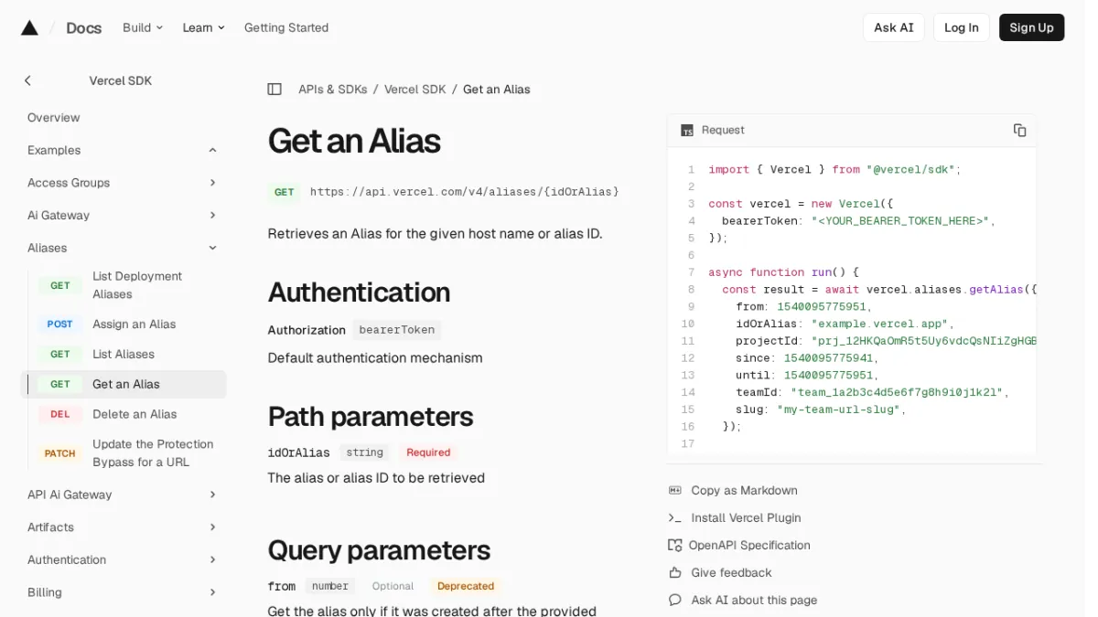Open the Overview sidebar item
This screenshot has width=1098, height=617.
pyautogui.click(x=54, y=118)
